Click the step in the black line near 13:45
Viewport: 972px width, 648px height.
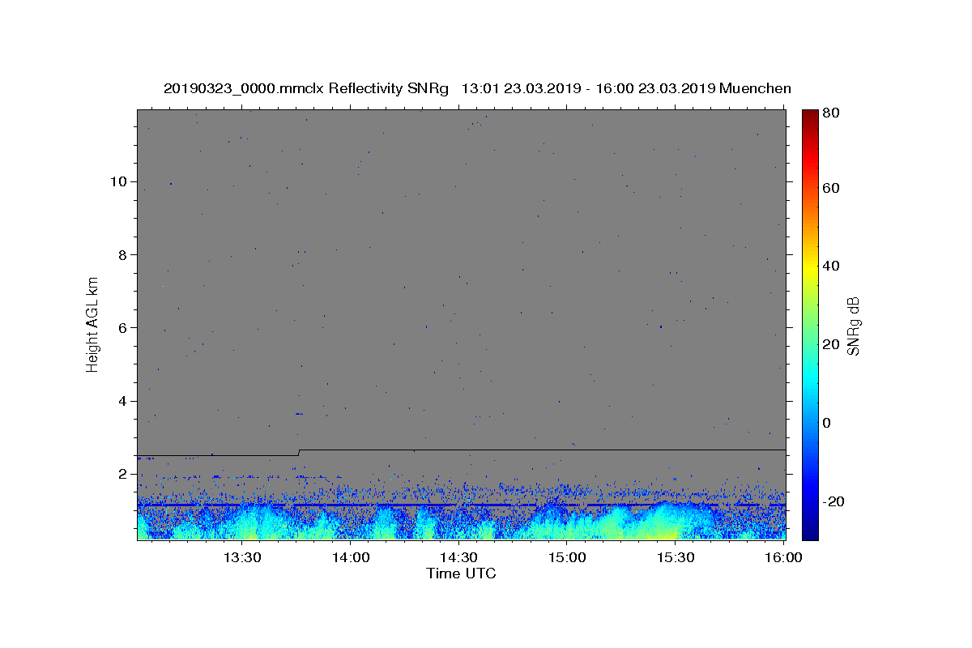click(x=299, y=452)
